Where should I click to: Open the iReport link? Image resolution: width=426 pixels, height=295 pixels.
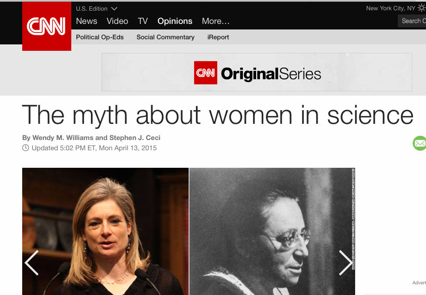218,37
